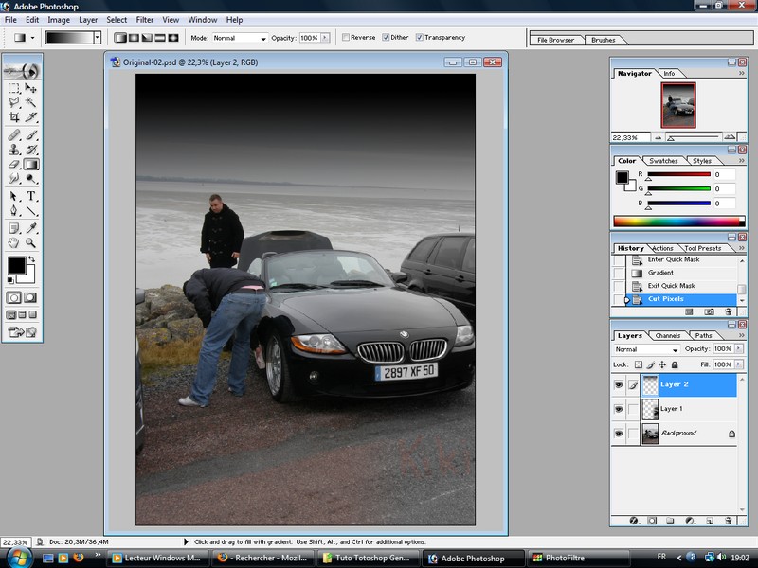Click the color spectrum ramp
This screenshot has width=758, height=568.
point(678,222)
